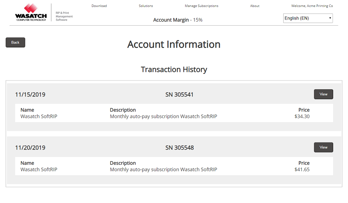348x203 pixels.
Task: Open the Download menu
Action: [99, 6]
